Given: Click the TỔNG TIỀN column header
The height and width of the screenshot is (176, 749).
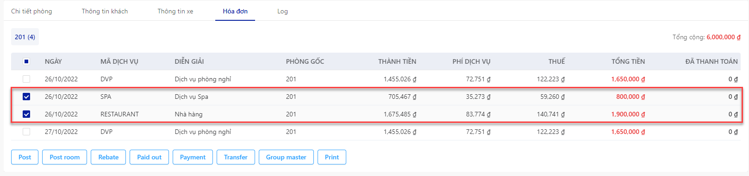Looking at the screenshot, I should (628, 61).
